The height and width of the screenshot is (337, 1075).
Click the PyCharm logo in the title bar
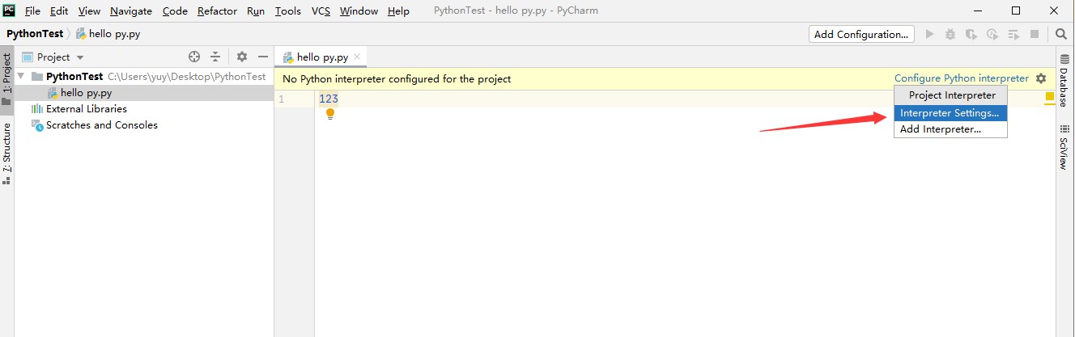(11, 11)
